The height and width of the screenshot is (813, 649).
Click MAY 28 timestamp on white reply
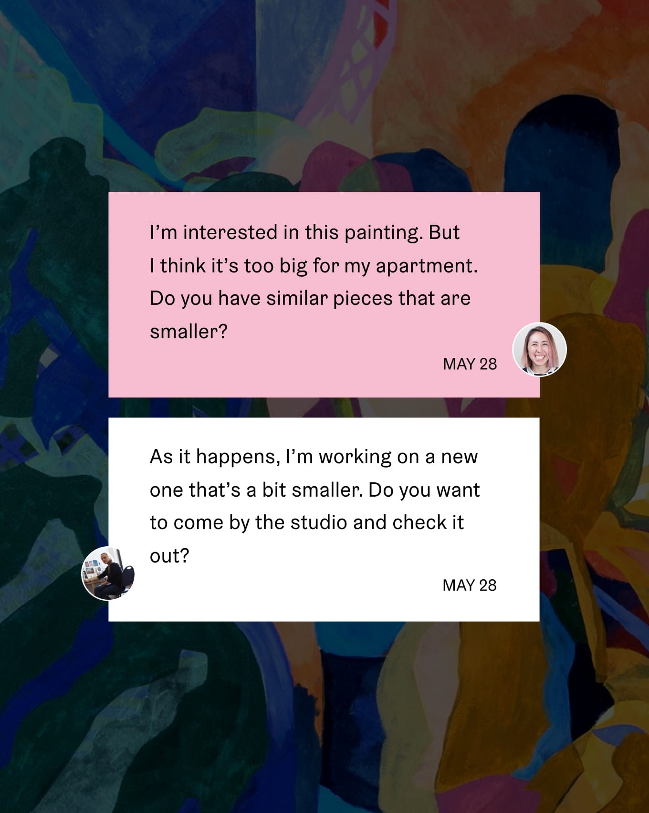pyautogui.click(x=470, y=585)
